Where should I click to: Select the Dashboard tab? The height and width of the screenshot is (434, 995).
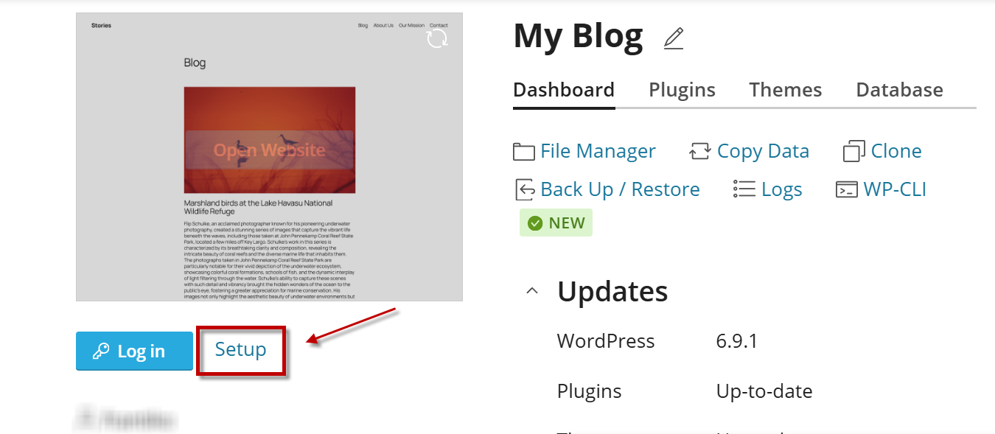coord(564,90)
